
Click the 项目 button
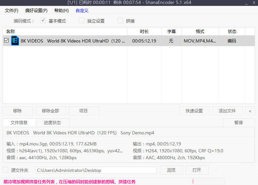pyautogui.click(x=84, y=111)
